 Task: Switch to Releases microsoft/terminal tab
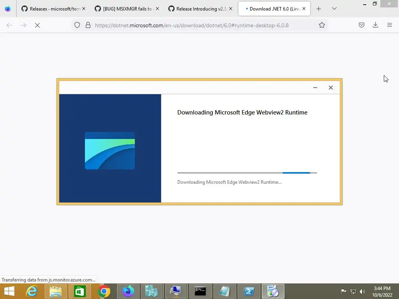53,9
